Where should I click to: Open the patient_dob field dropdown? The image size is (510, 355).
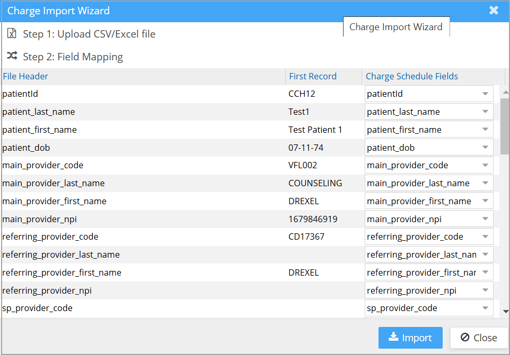pos(429,148)
